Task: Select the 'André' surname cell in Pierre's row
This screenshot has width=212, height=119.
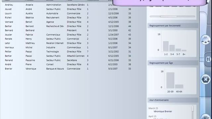Action: [8, 64]
